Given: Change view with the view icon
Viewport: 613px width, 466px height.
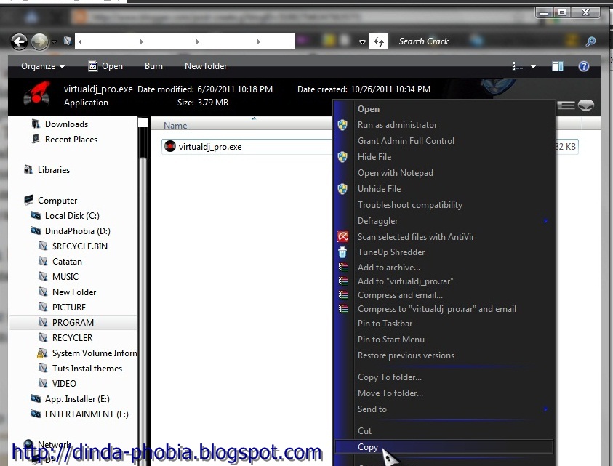Looking at the screenshot, I should (x=517, y=66).
